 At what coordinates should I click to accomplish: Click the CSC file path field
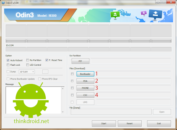click(133, 95)
